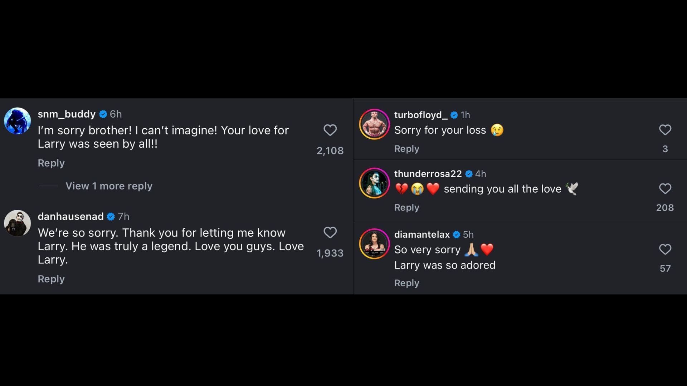Open turbofloyd_'s profile via username
This screenshot has height=386, width=687.
(421, 115)
